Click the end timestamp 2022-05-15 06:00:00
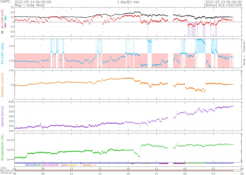Viewport: 246px width, 175px height. tap(224, 2)
